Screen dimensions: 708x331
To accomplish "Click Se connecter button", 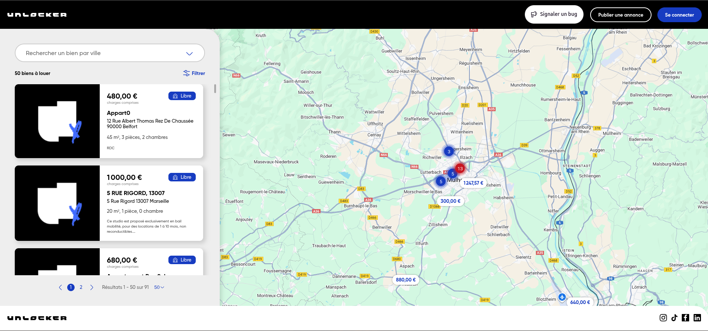I will (x=679, y=15).
